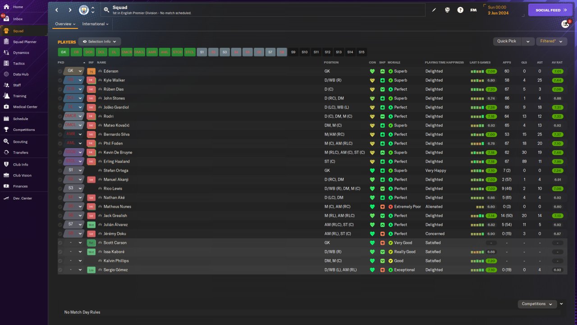The image size is (577, 325).
Task: Open the Scouting sidebar icon
Action: point(6,142)
